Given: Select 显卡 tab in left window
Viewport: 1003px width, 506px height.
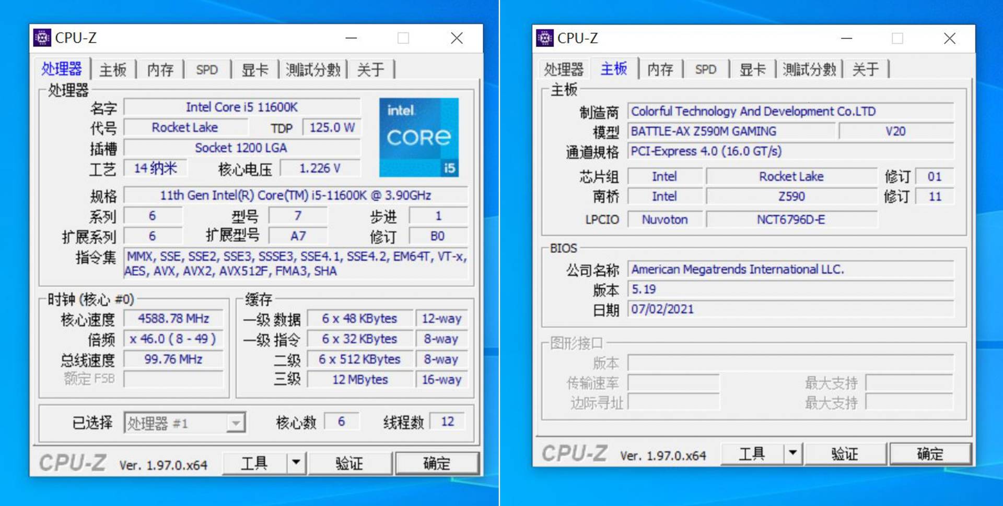Looking at the screenshot, I should [255, 69].
